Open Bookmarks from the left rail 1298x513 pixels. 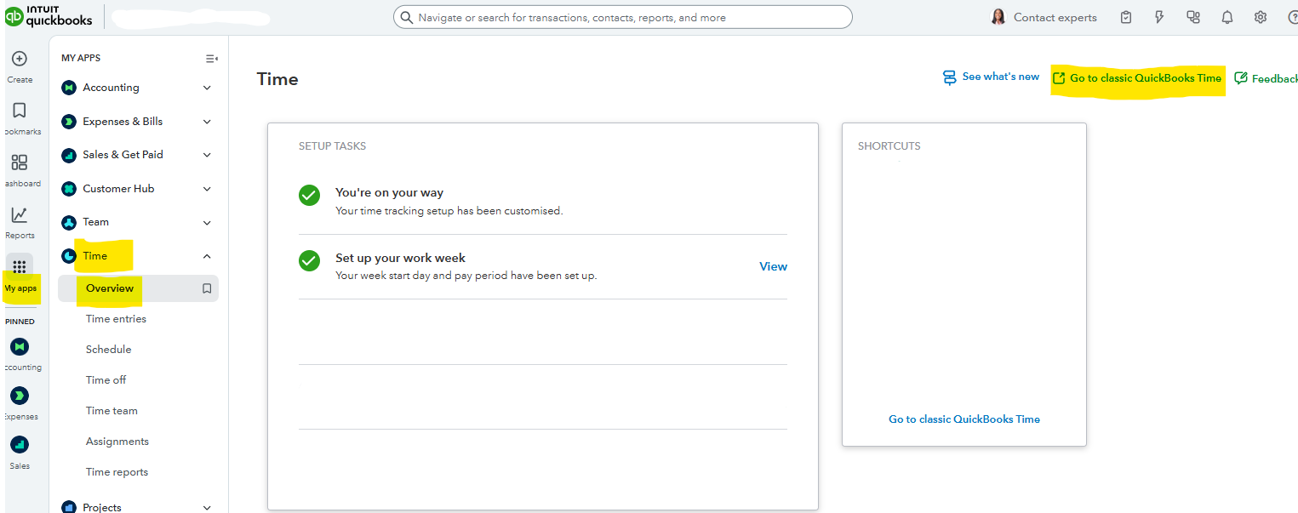coord(20,111)
